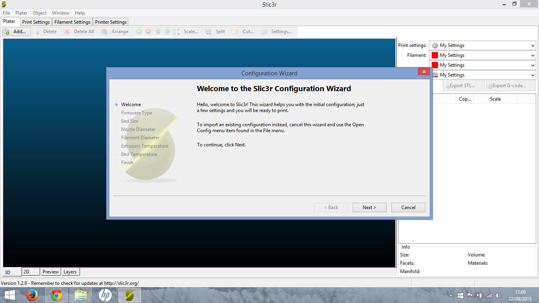Click the Scale column header
Viewport: 539px width, 303px height.
[495, 99]
